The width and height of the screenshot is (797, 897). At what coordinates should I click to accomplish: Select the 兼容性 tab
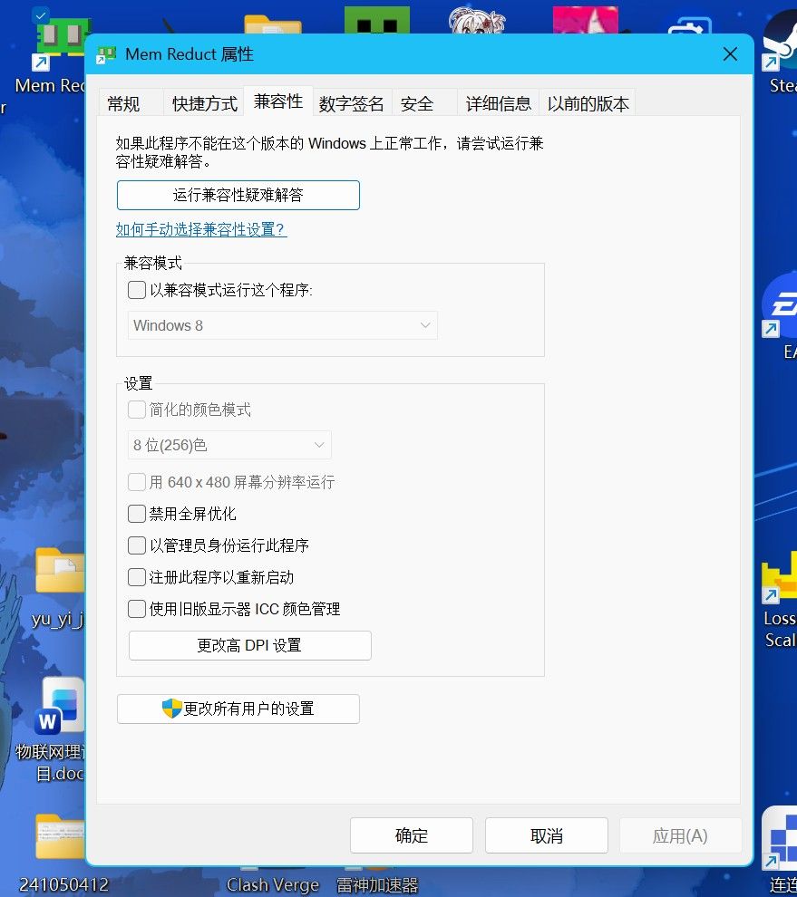(x=278, y=101)
